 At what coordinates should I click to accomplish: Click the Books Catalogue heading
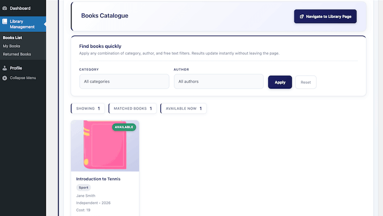(x=105, y=16)
